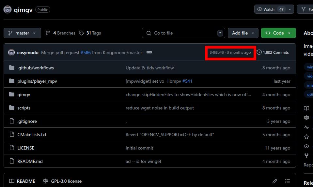Screen dimensions: 313x187
Task: Click the star icon in About sidebar
Action: point(306,137)
